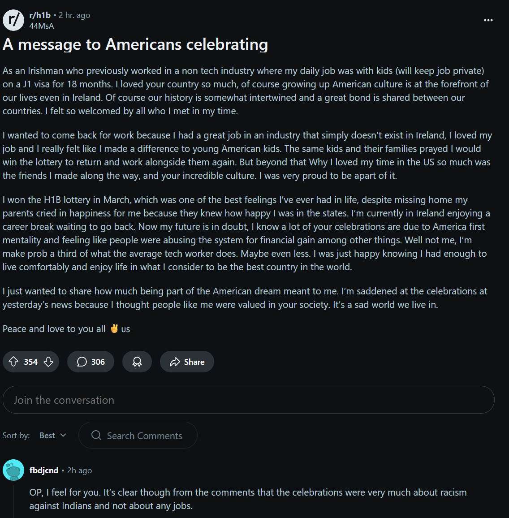
Task: Go to the r/h1b subreddit link
Action: [40, 15]
